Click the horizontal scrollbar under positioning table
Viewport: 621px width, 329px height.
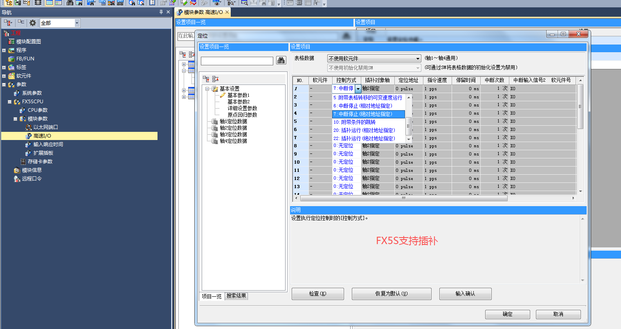(403, 198)
